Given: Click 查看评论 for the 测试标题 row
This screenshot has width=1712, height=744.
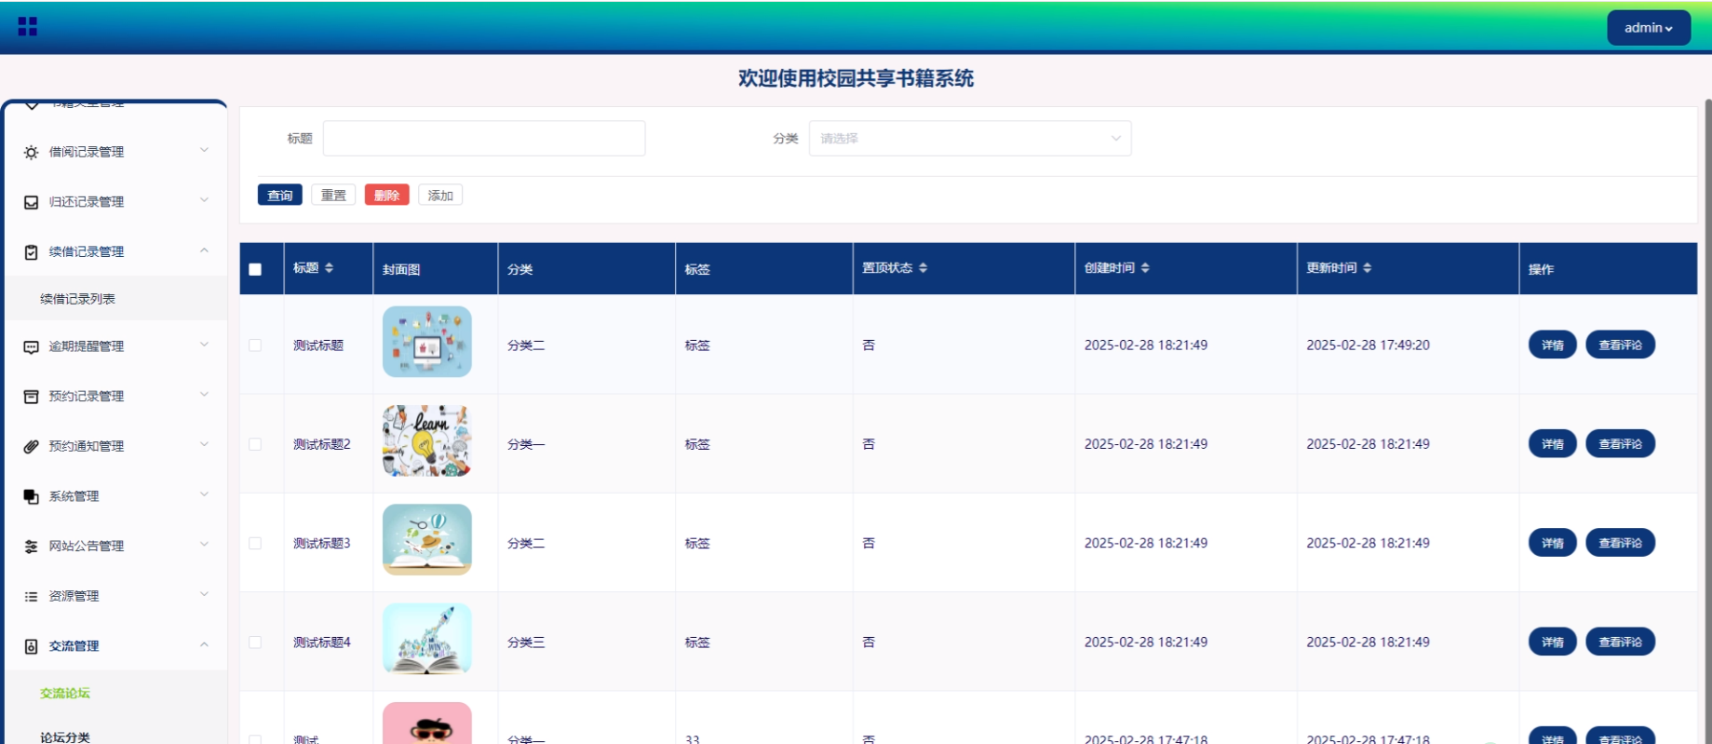Looking at the screenshot, I should coord(1621,345).
